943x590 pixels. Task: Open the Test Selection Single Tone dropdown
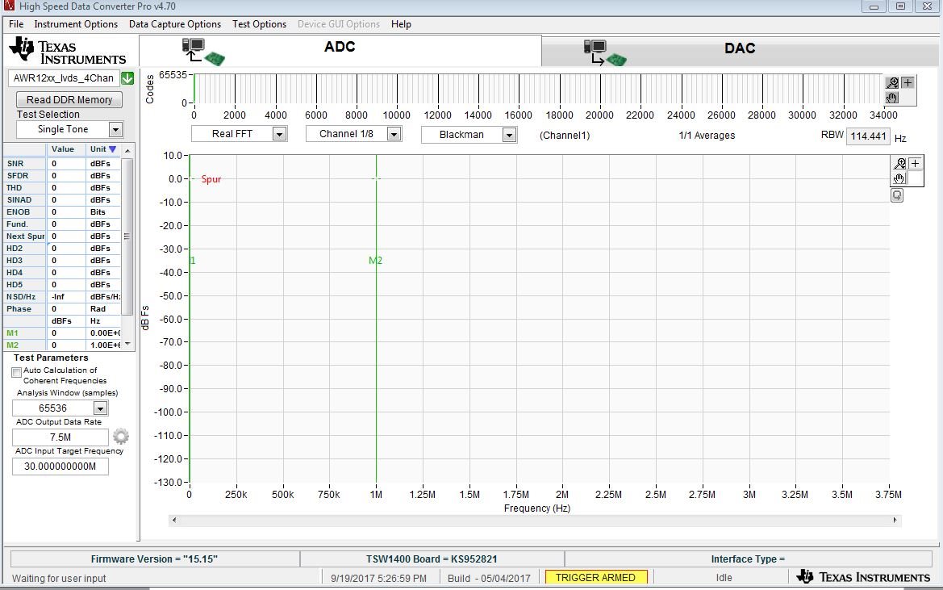tap(115, 129)
